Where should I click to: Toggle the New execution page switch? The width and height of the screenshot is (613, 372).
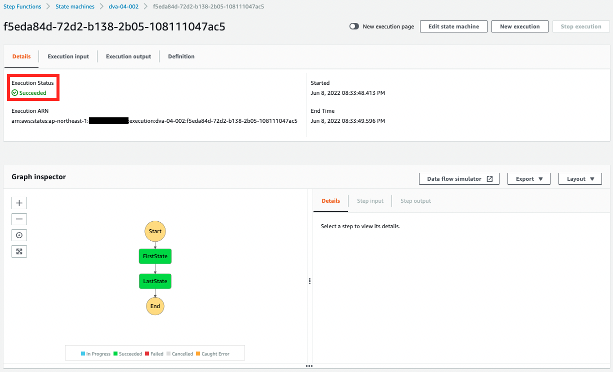coord(354,26)
